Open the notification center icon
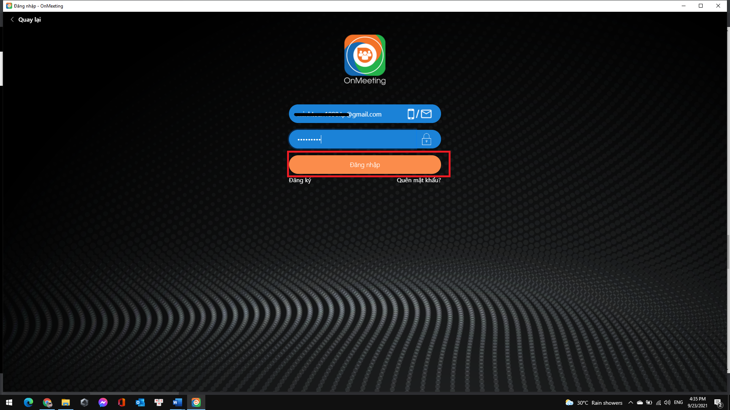The image size is (730, 410). [718, 403]
